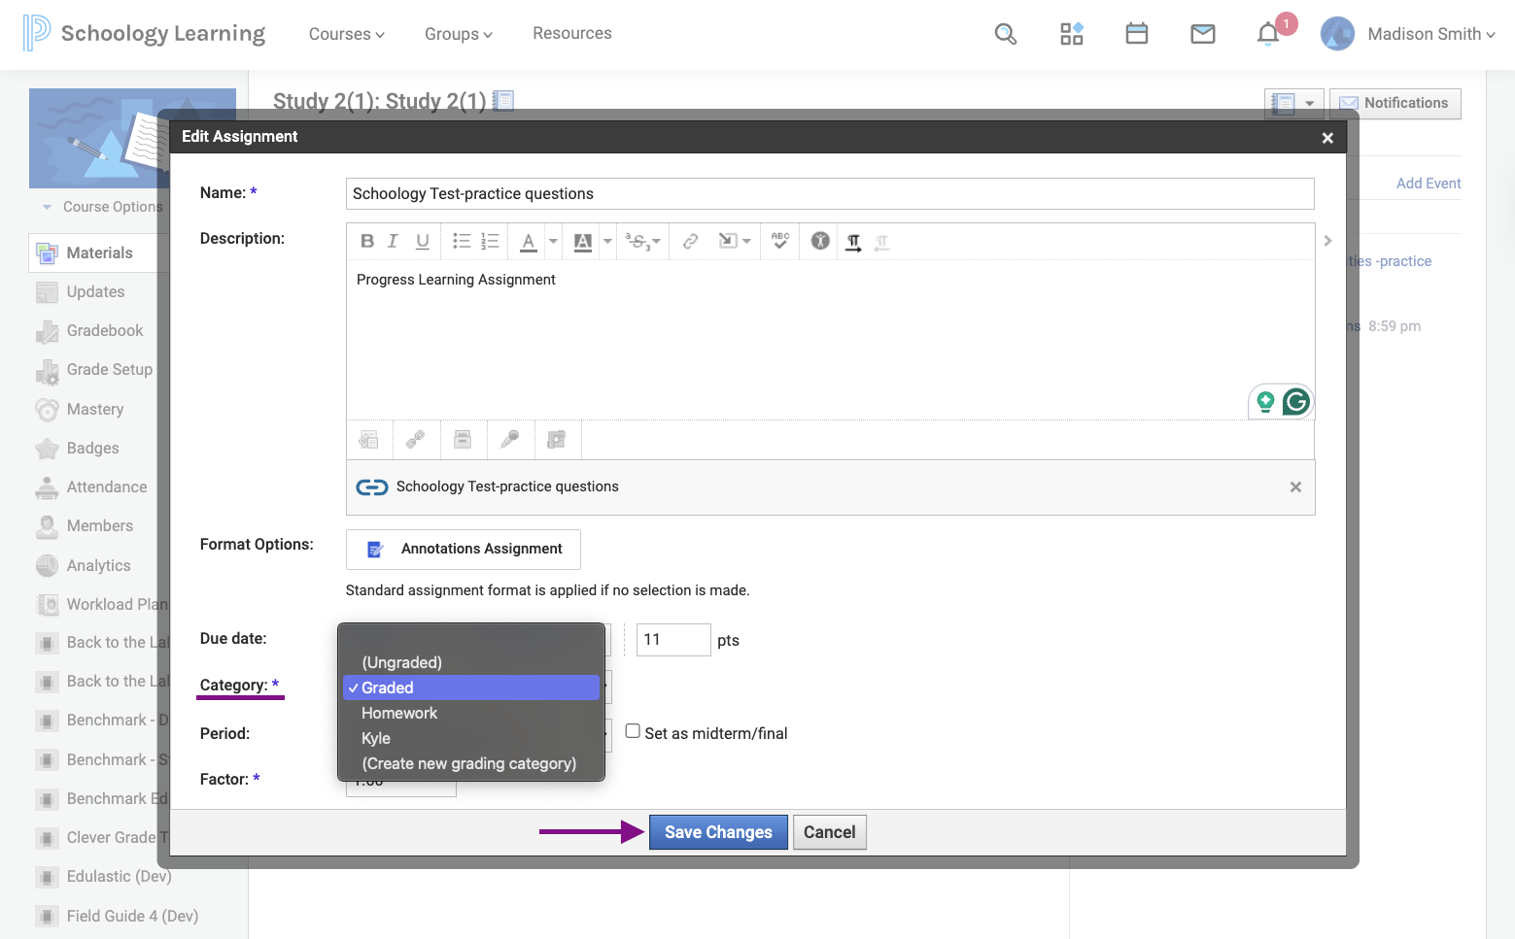The image size is (1515, 939).
Task: Select the (Ungraded) category option
Action: [471, 662]
